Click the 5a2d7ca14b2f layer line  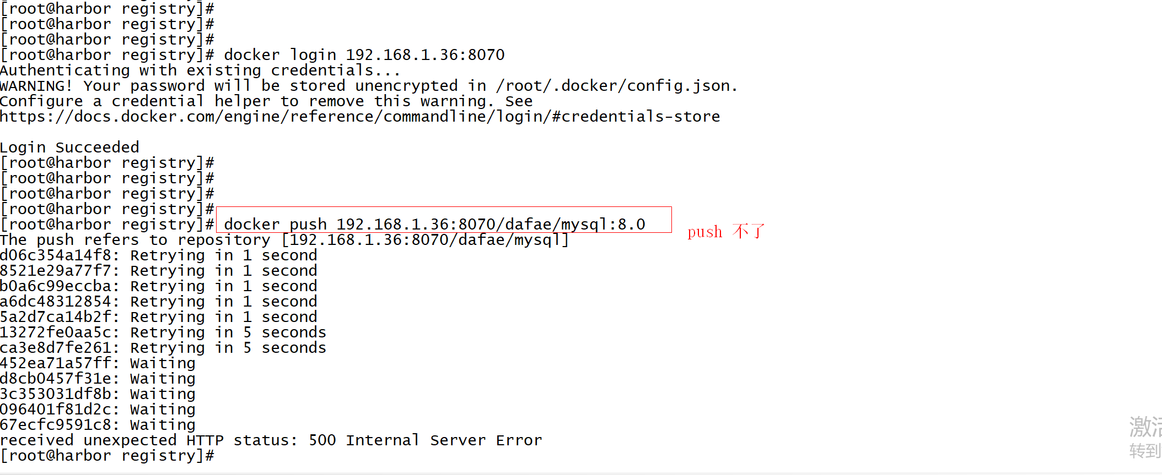click(158, 317)
